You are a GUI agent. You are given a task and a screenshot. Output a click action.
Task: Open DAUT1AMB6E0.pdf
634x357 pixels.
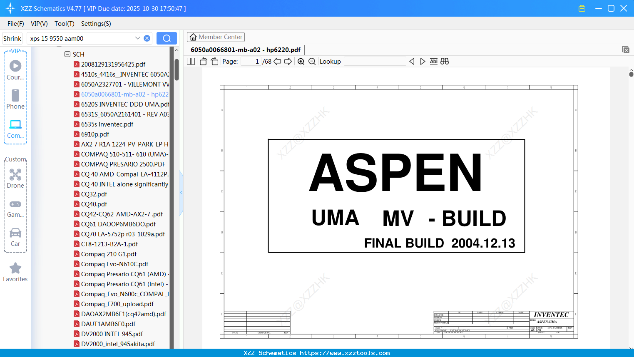coord(108,324)
